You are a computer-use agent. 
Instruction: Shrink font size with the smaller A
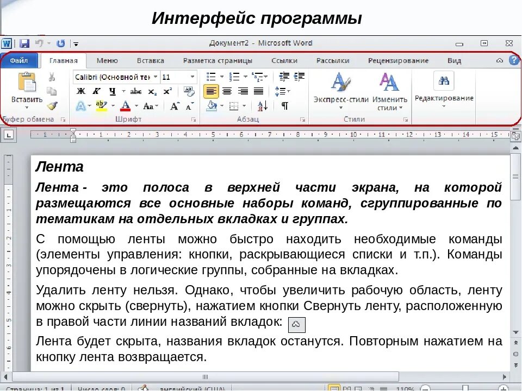pyautogui.click(x=189, y=106)
